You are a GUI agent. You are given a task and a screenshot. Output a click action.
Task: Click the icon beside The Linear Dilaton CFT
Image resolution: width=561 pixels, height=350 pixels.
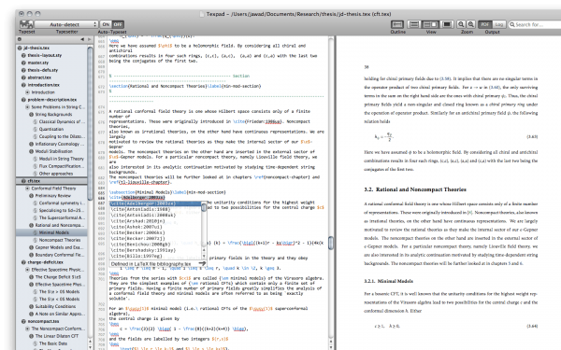click(31, 336)
